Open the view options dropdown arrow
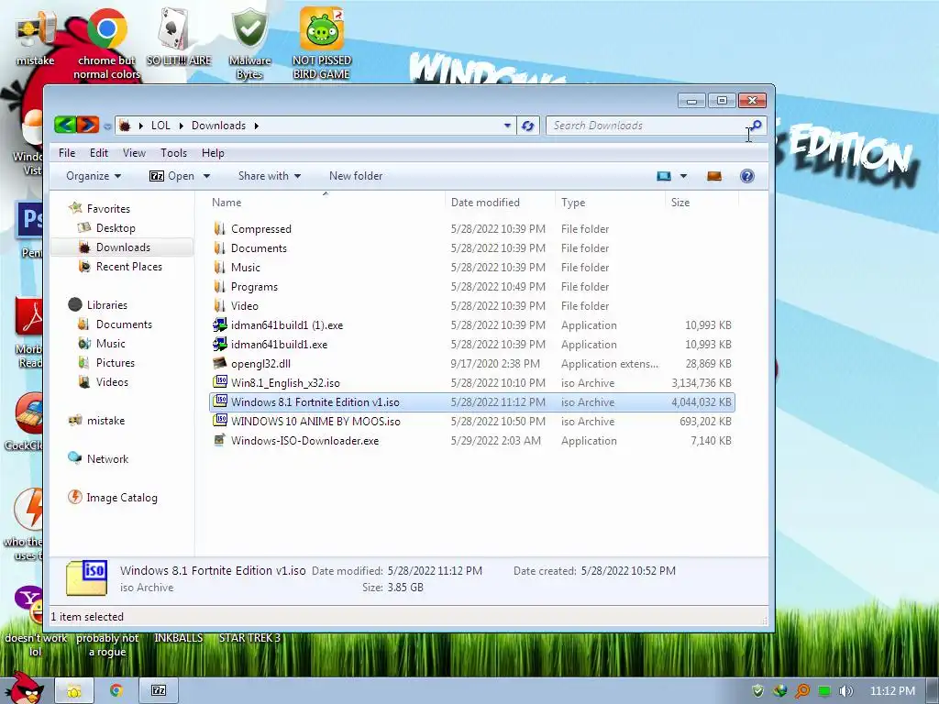The width and height of the screenshot is (939, 704). click(683, 176)
